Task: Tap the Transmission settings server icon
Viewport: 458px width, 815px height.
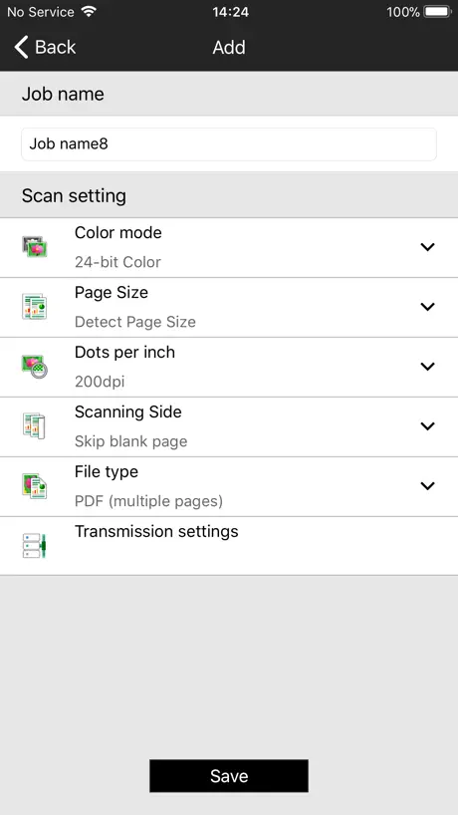Action: coord(35,546)
